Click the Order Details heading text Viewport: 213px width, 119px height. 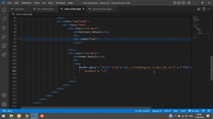pyautogui.click(x=88, y=57)
